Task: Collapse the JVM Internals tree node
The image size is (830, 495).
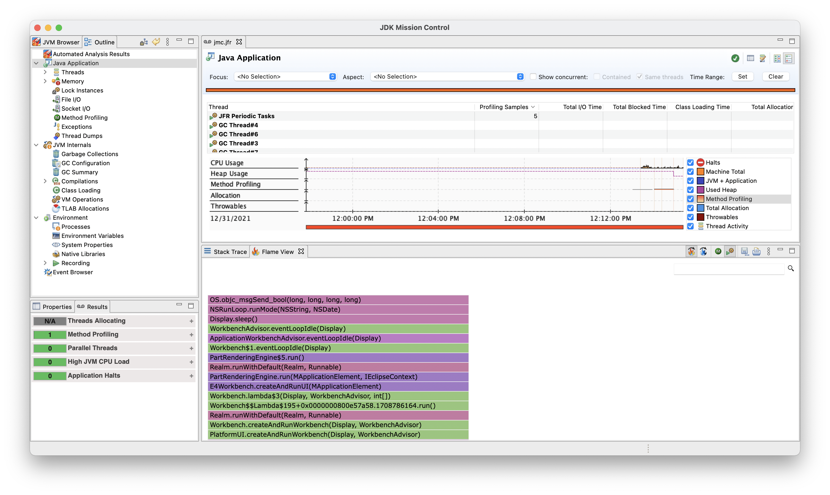Action: click(36, 145)
